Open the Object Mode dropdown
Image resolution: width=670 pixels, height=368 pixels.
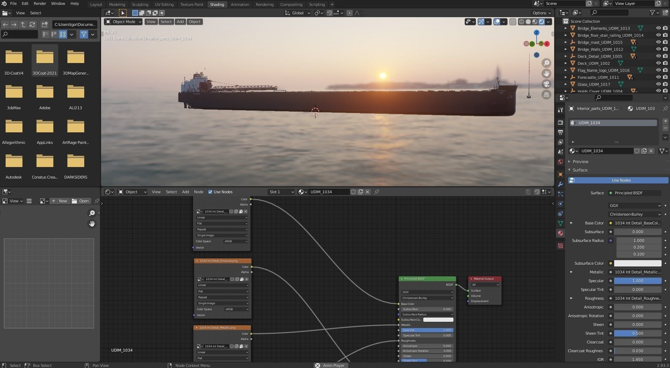[123, 22]
